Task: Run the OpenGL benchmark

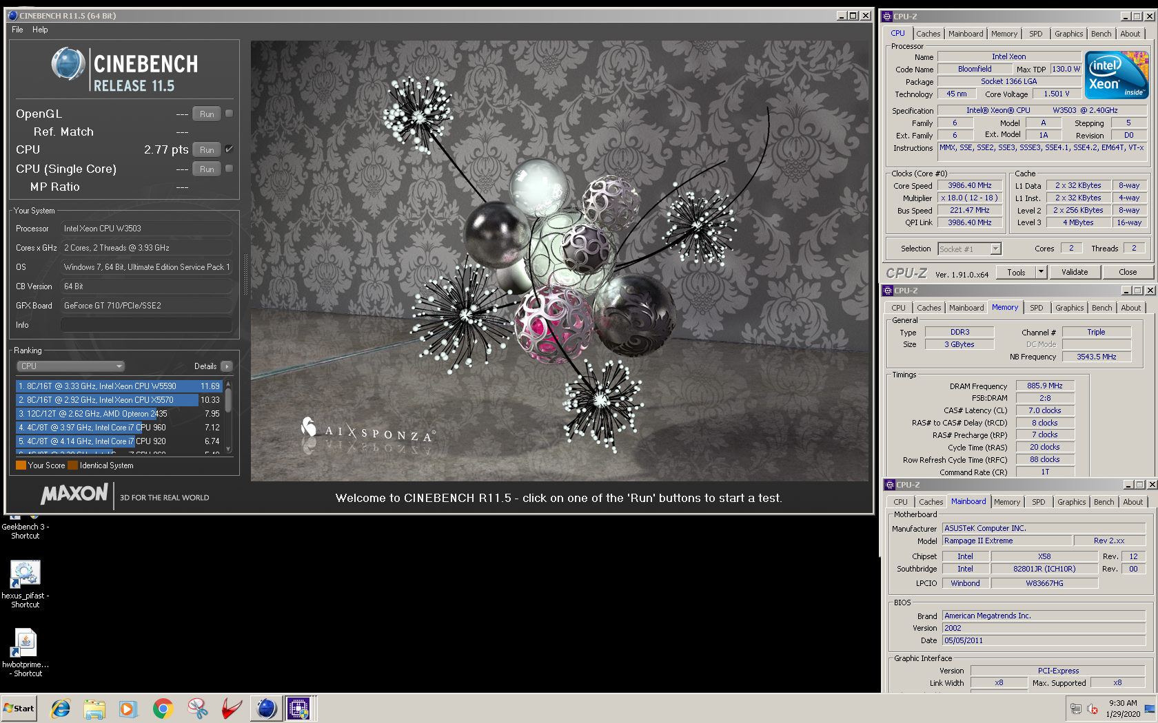Action: pos(207,114)
